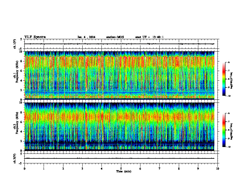Click the time axis tick label '5'
245x189 pixels.
121,169
